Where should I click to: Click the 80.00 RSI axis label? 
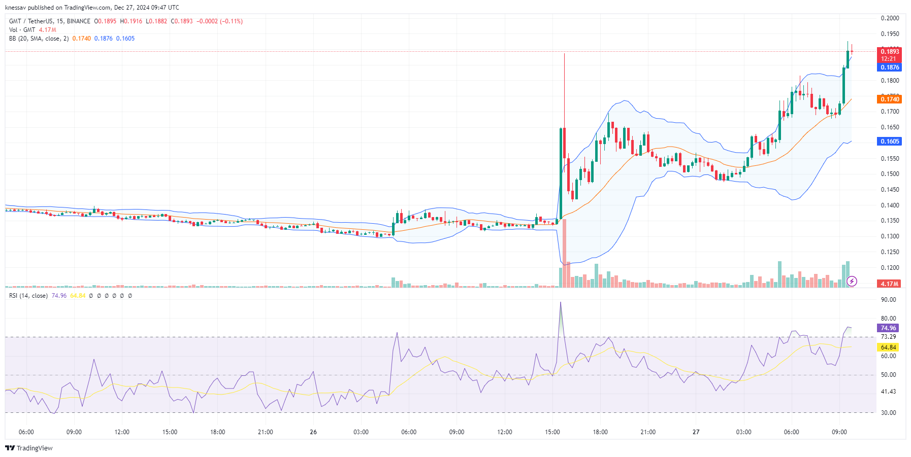[x=888, y=319]
